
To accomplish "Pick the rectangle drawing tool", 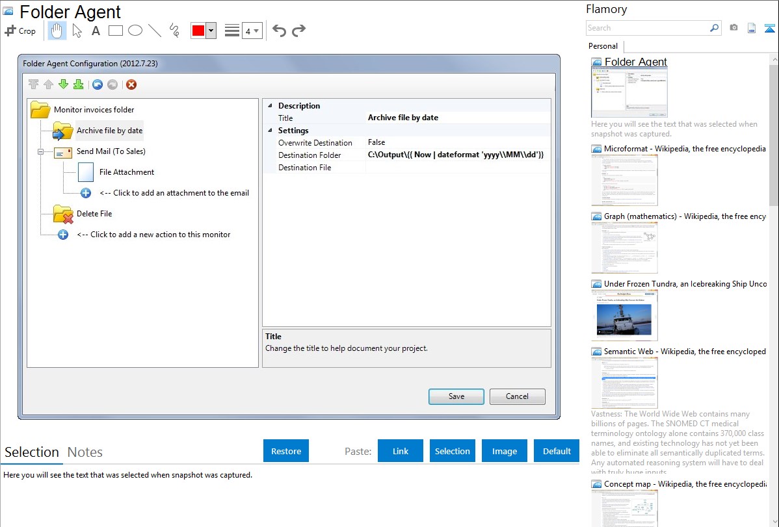I will point(115,31).
